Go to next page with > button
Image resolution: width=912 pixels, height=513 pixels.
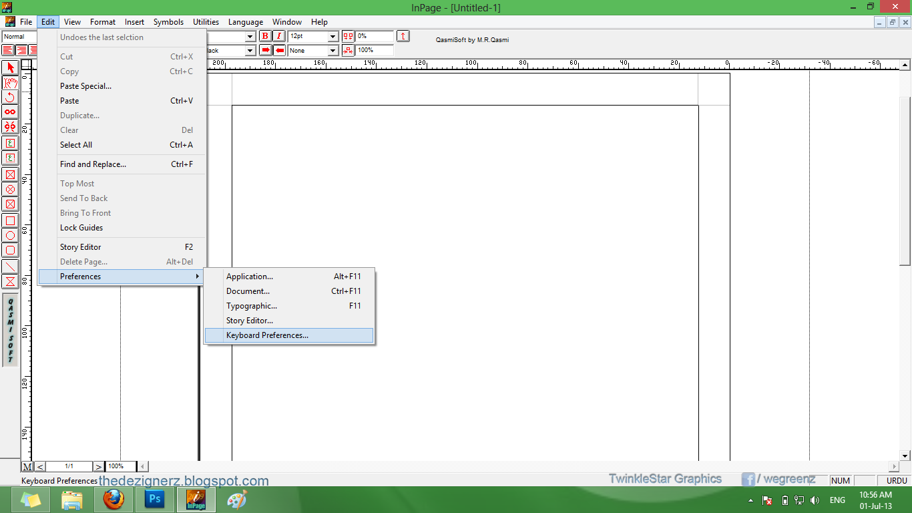[x=98, y=466]
